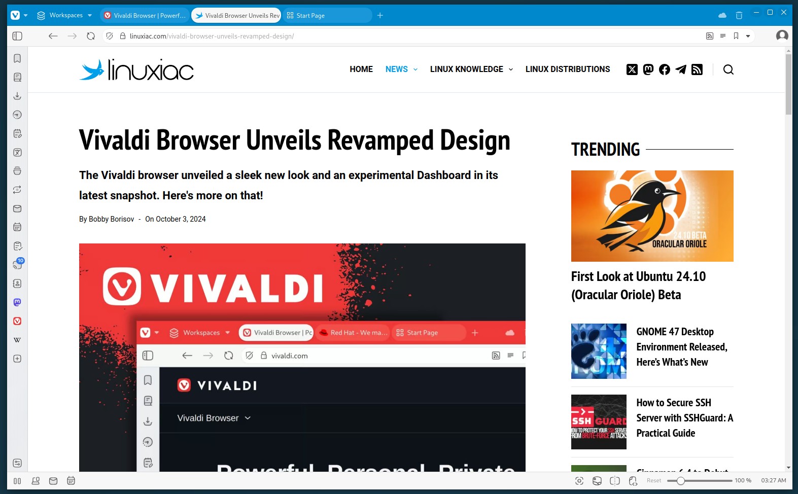The width and height of the screenshot is (798, 494).
Task: Add a new web panel
Action: pos(17,359)
